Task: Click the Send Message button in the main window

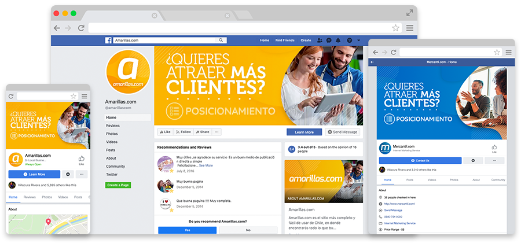Action: pyautogui.click(x=342, y=132)
